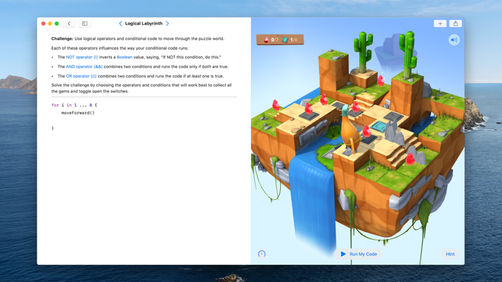The width and height of the screenshot is (502, 282).
Task: Close the Playgrounds window with red button
Action: point(43,24)
